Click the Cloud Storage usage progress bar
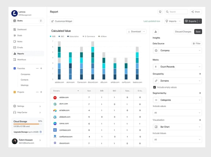The height and width of the screenshot is (157, 211). (x=28, y=124)
